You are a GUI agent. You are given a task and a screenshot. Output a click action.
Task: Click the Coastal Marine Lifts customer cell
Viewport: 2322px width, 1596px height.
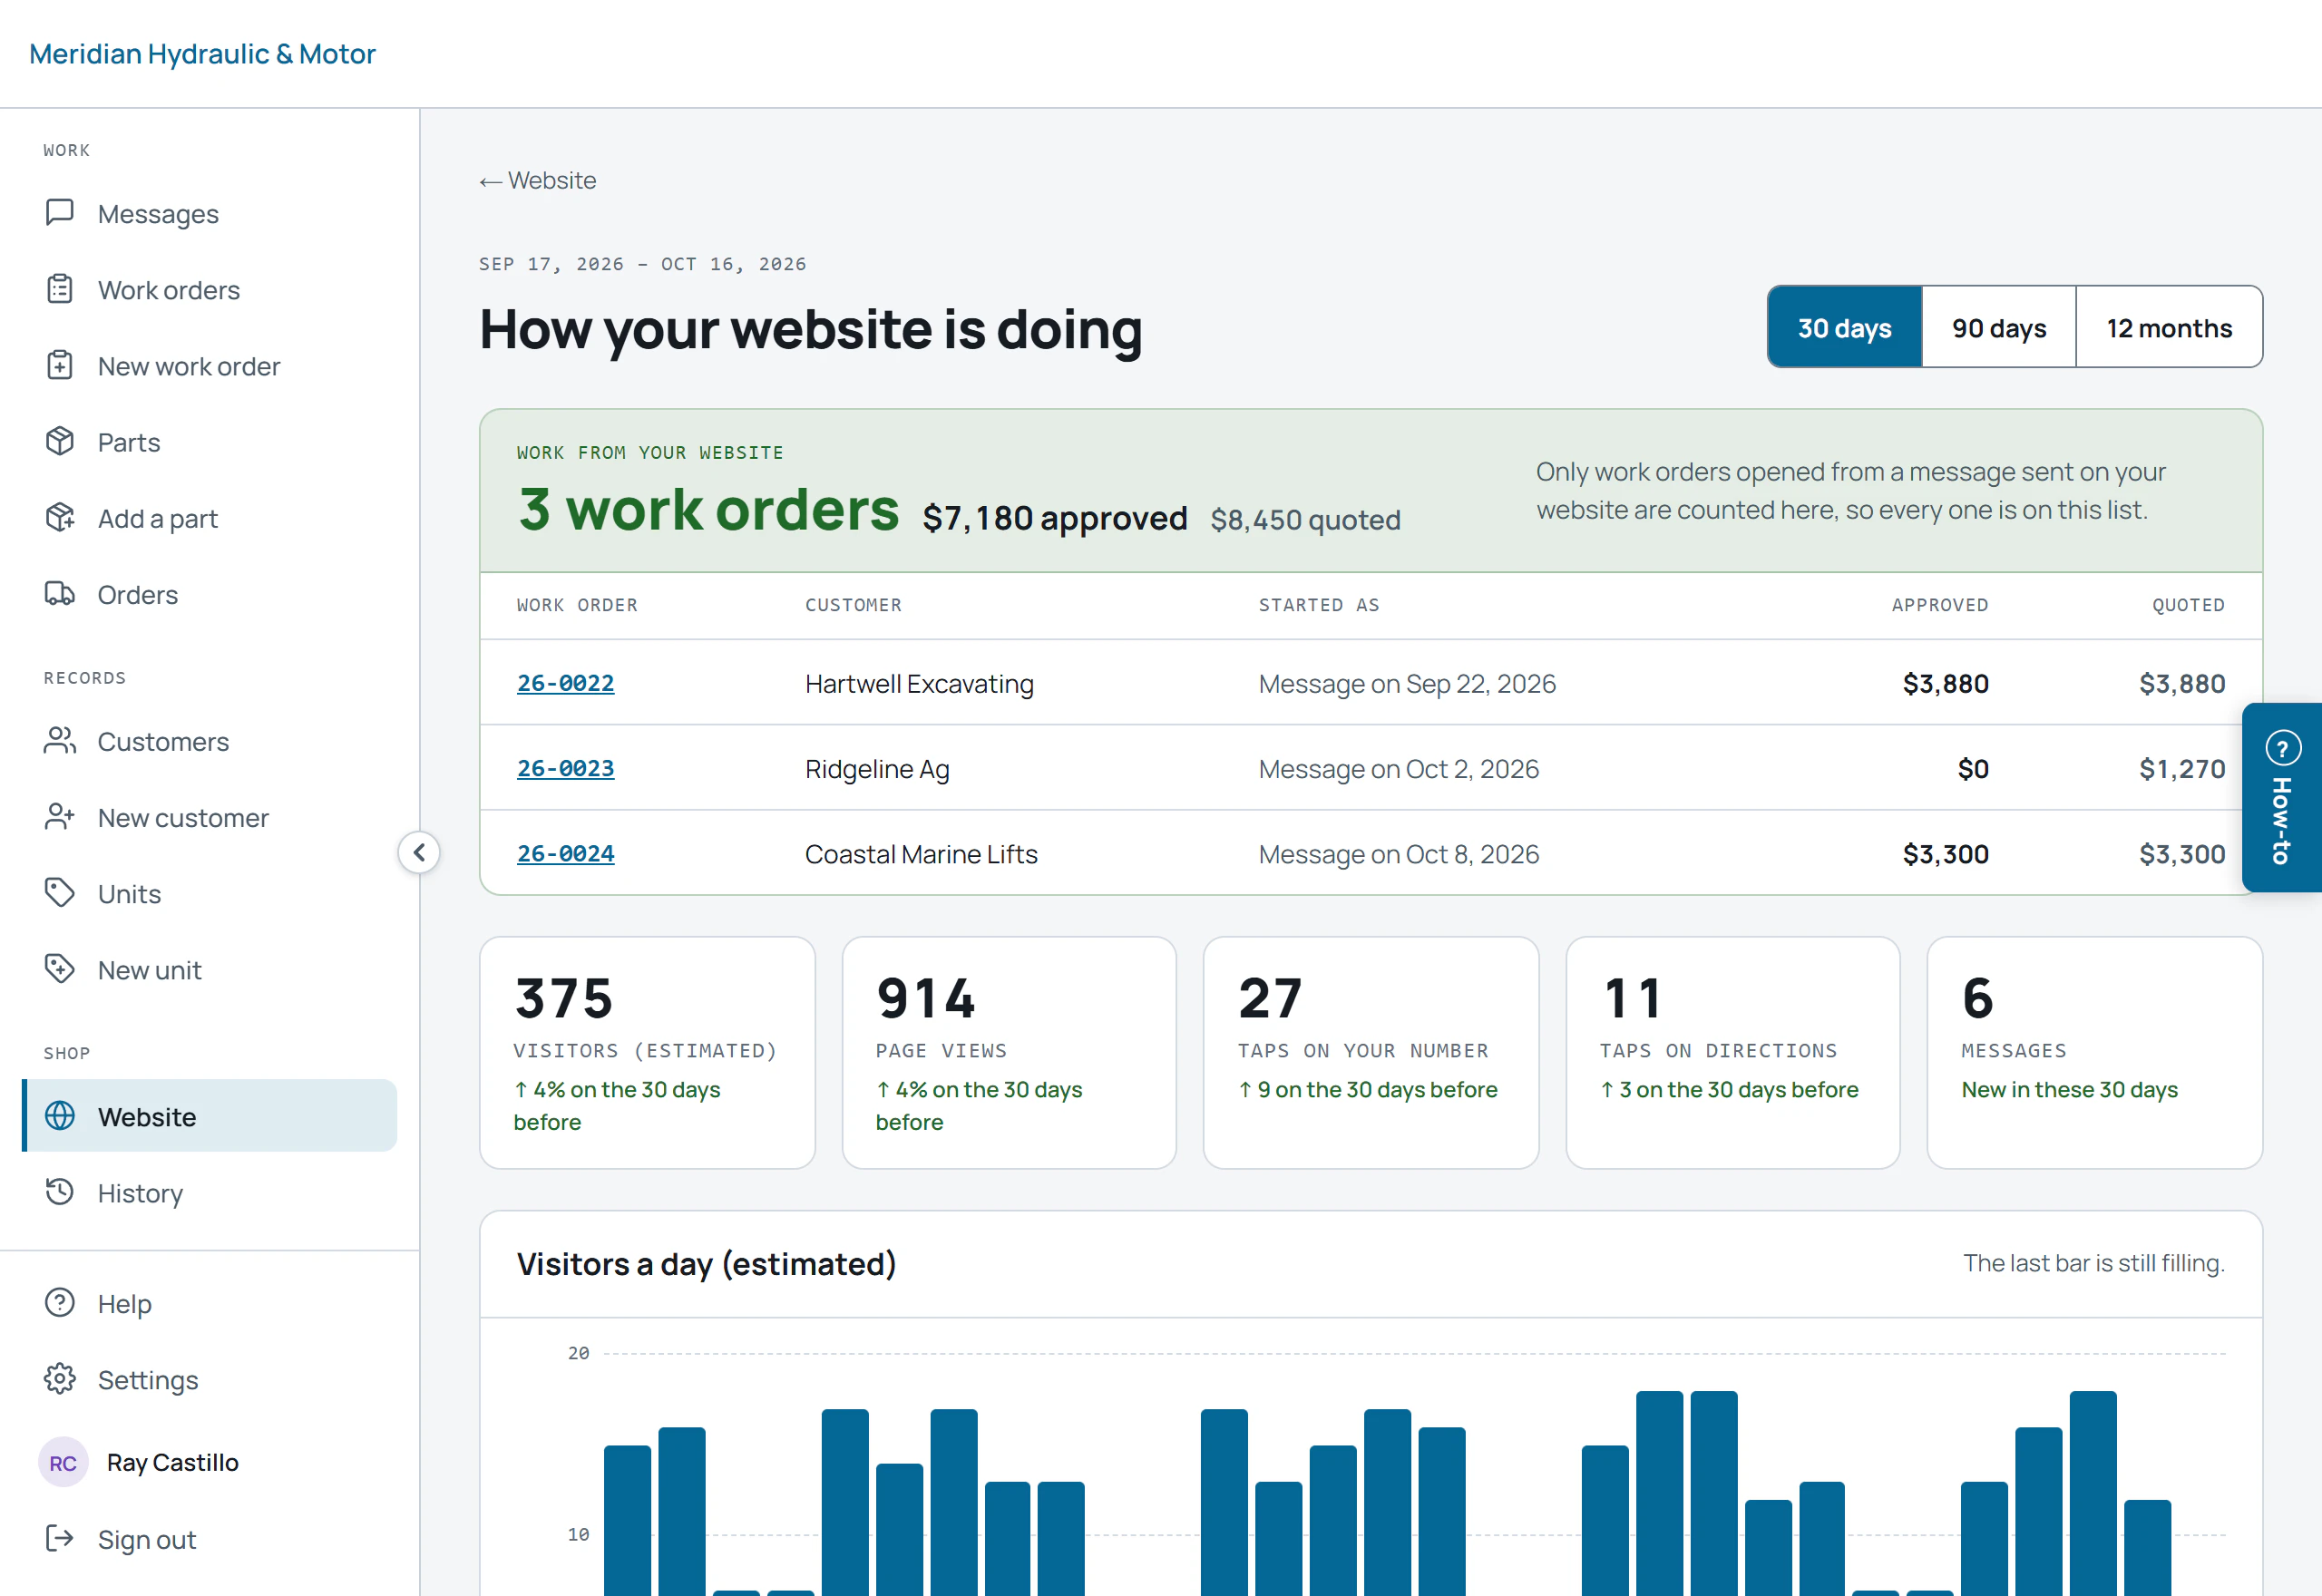click(921, 854)
